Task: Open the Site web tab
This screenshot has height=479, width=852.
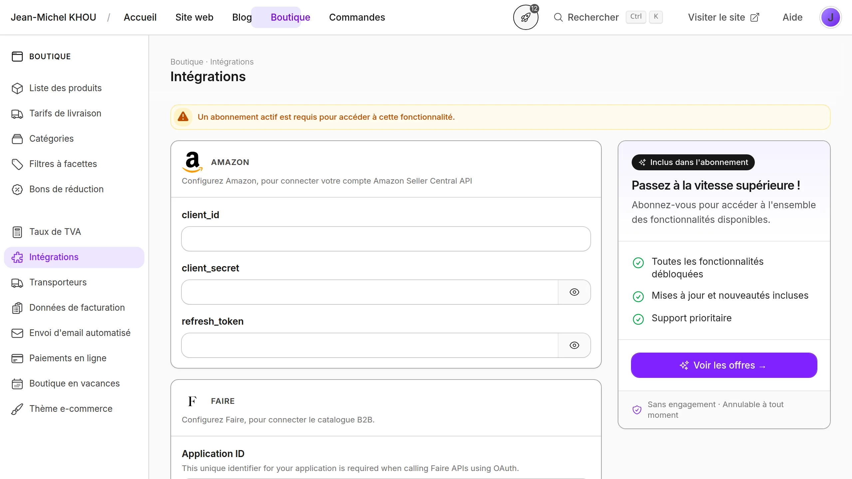Action: tap(194, 17)
